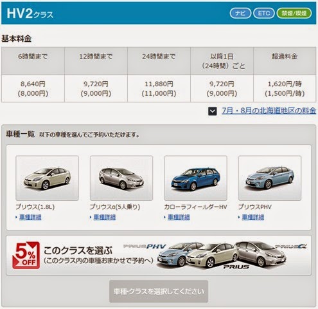Click the 車種・クラスを選択してください button

pyautogui.click(x=159, y=292)
